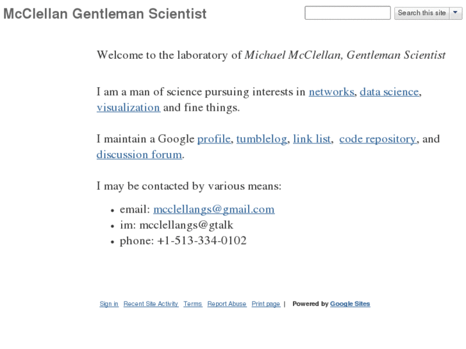This screenshot has height=349, width=466.
Task: Visit the discussion forum link
Action: click(x=139, y=154)
